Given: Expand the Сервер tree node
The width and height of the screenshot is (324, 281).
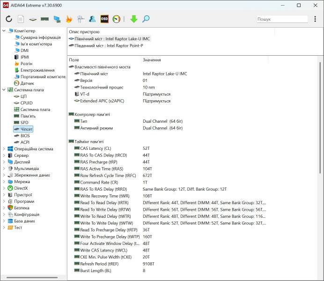Looking at the screenshot, I should (4, 155).
